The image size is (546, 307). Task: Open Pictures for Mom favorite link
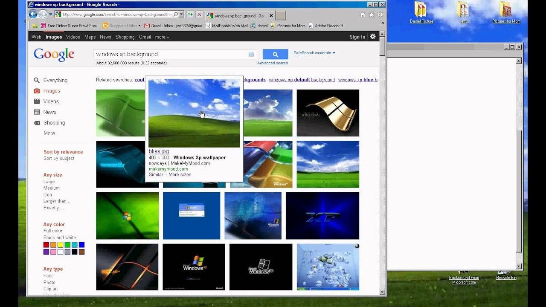[x=288, y=26]
